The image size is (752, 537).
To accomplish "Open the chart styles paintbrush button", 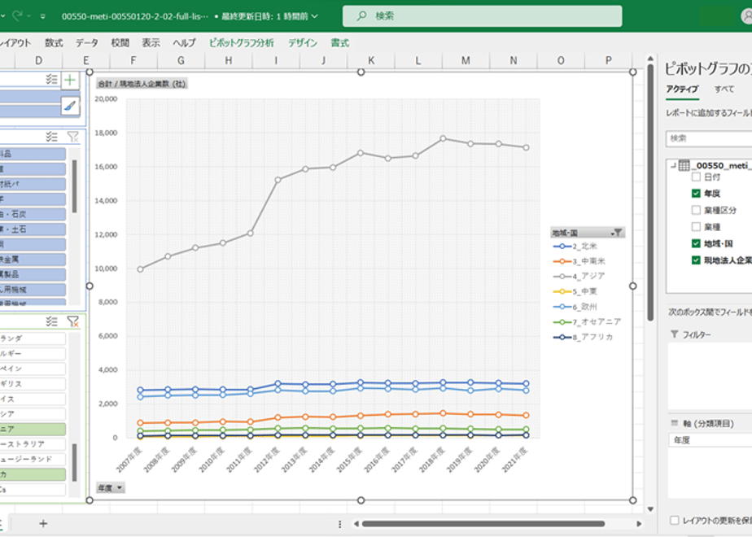I will [70, 106].
